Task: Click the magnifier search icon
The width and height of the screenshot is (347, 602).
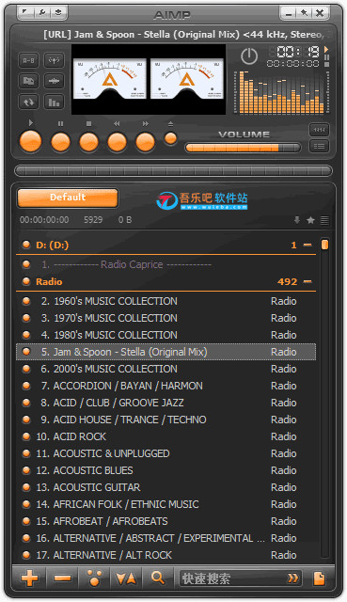Action: click(x=157, y=578)
